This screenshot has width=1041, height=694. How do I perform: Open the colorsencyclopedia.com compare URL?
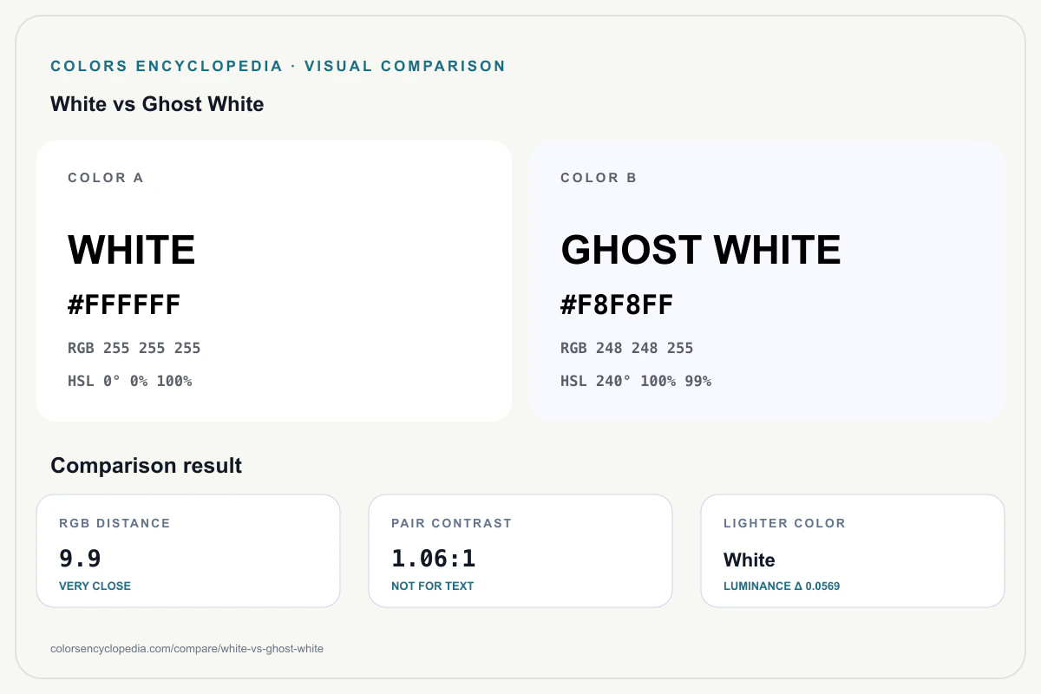point(187,649)
